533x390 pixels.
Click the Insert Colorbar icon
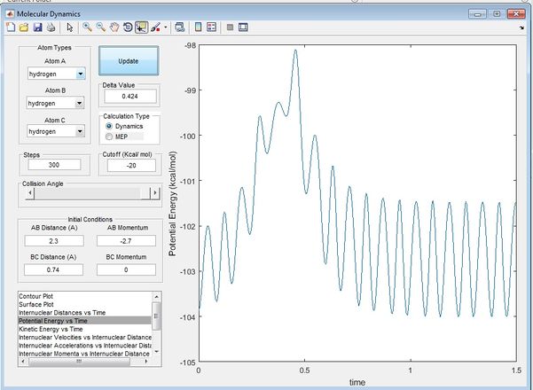click(198, 27)
